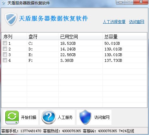Click the 50.01GB total capacity value

[x=112, y=43]
